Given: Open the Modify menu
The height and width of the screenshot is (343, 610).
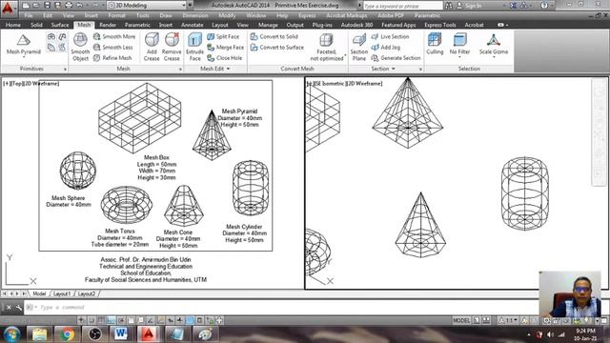Looking at the screenshot, I should pos(227,15).
